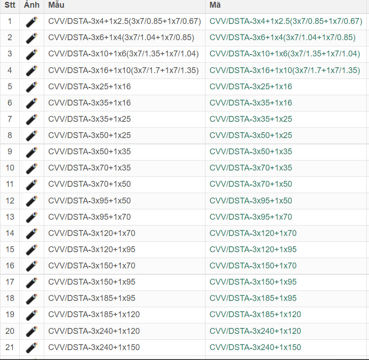Open the cable thumbnail in row 5

click(31, 87)
